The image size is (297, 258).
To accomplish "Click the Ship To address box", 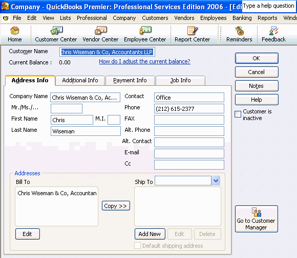I will pos(178,206).
